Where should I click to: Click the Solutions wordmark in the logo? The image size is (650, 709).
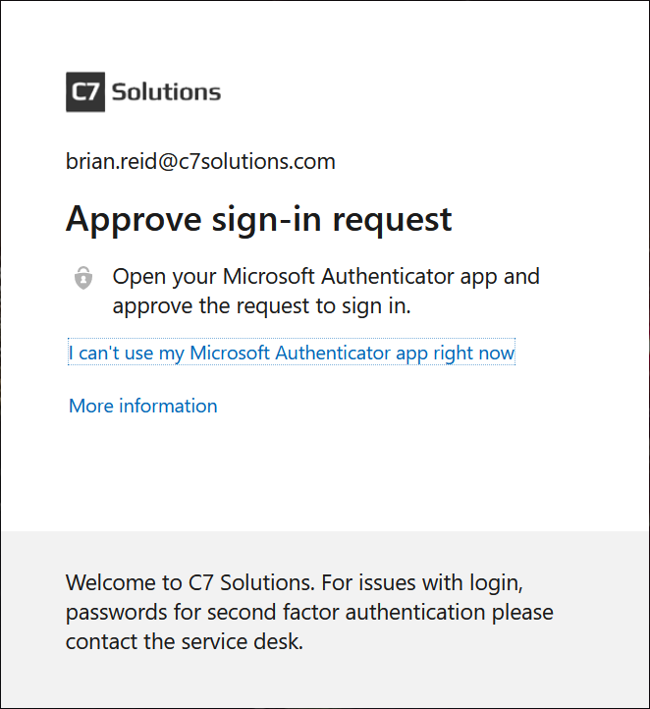166,92
